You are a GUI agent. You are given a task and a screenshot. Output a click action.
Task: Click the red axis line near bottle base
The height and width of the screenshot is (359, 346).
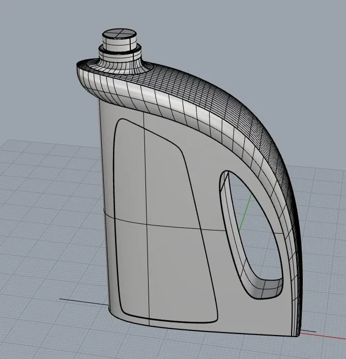click(x=323, y=336)
